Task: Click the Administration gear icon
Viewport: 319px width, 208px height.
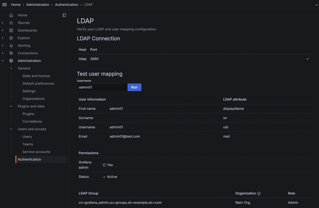Action: tap(11, 61)
